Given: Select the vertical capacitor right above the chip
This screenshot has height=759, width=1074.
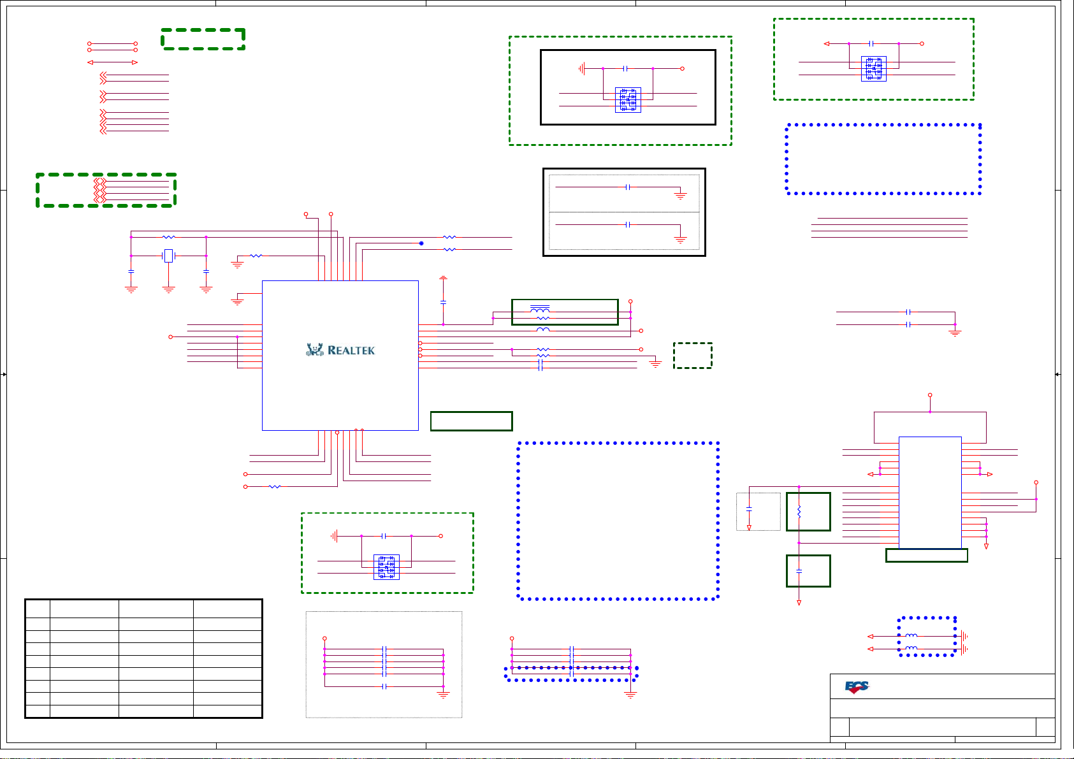Looking at the screenshot, I should [x=443, y=301].
